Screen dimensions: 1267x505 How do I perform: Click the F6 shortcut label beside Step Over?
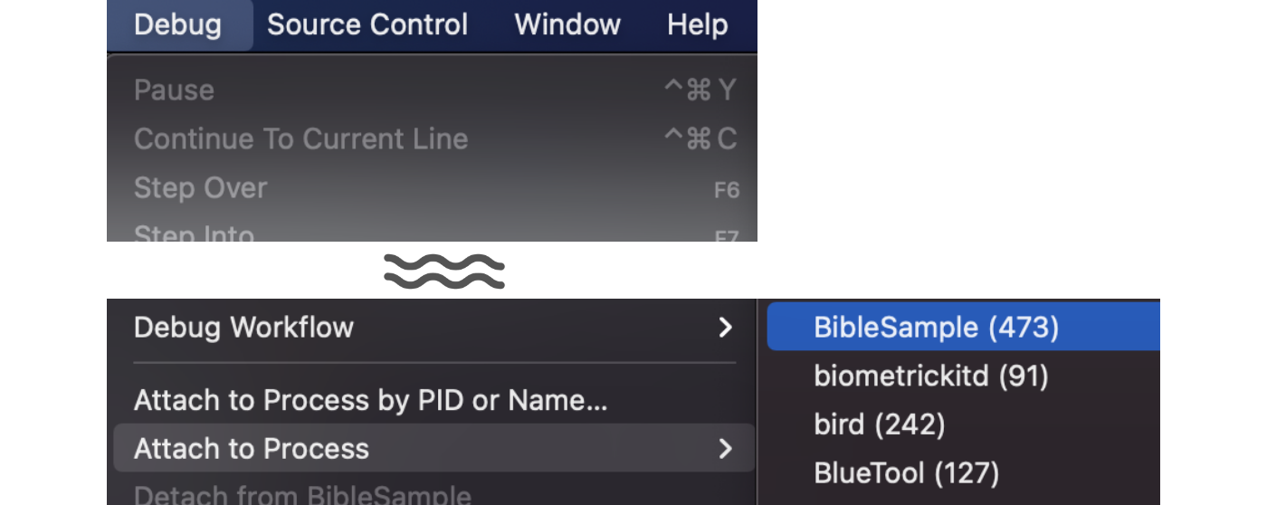tap(726, 190)
